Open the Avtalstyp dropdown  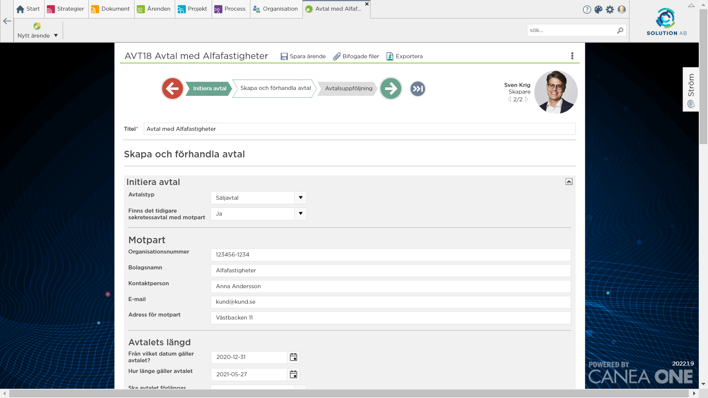[301, 198]
